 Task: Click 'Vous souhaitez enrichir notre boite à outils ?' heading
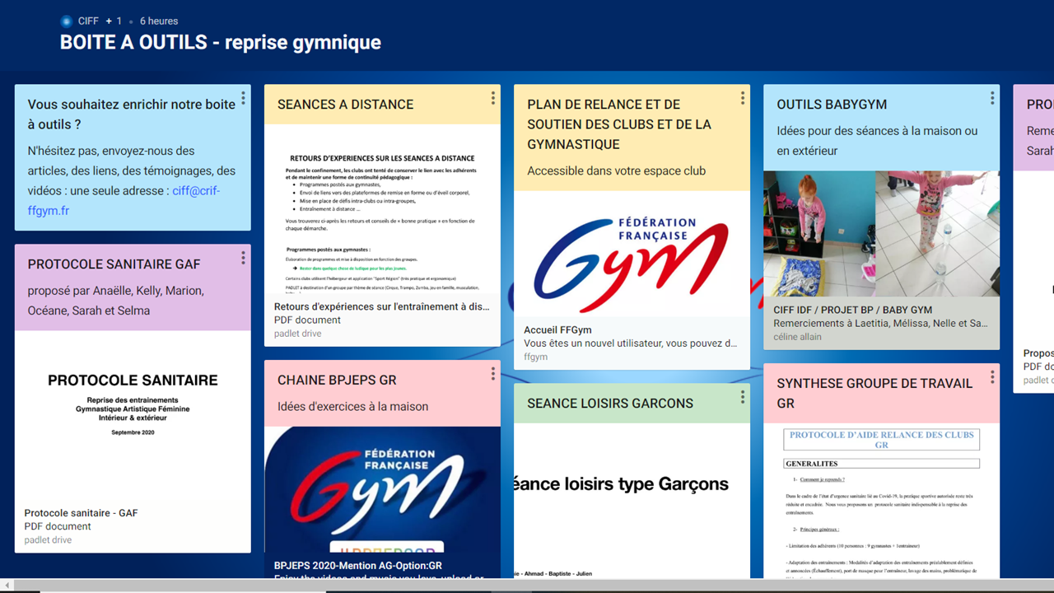(x=132, y=114)
